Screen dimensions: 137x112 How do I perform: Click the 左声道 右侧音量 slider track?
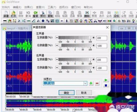[75, 45]
